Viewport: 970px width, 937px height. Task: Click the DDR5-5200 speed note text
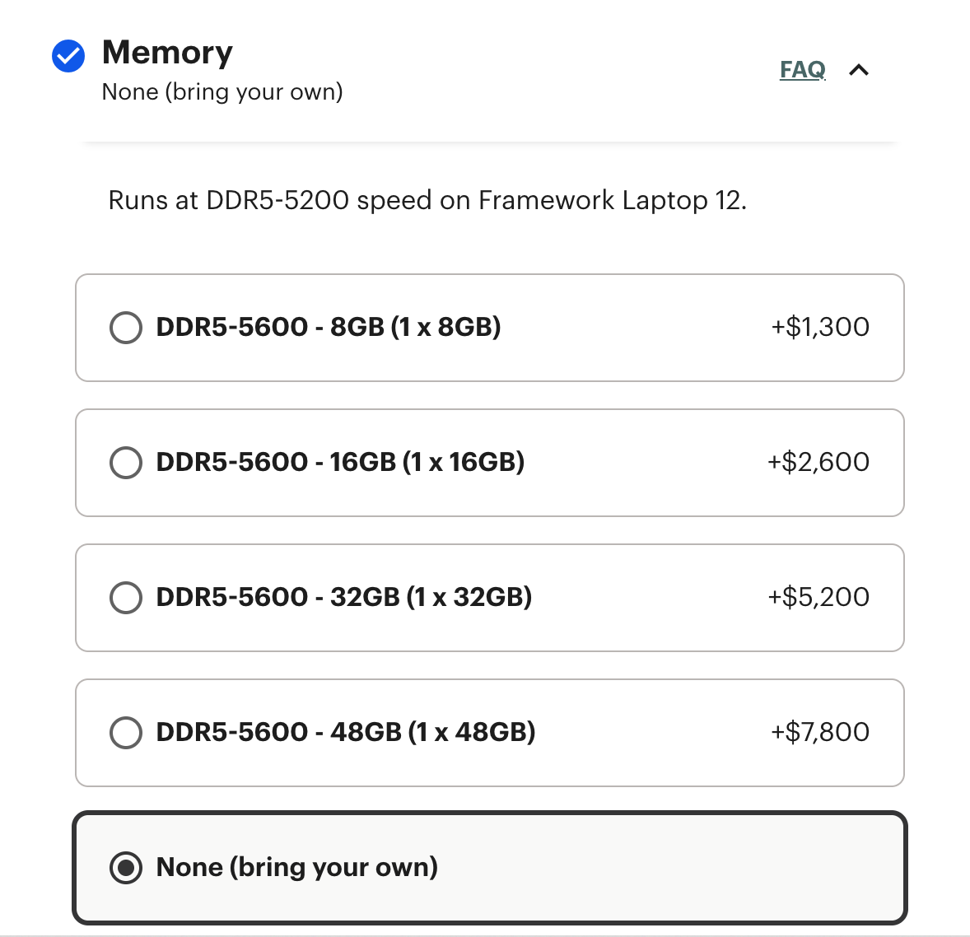pyautogui.click(x=427, y=201)
